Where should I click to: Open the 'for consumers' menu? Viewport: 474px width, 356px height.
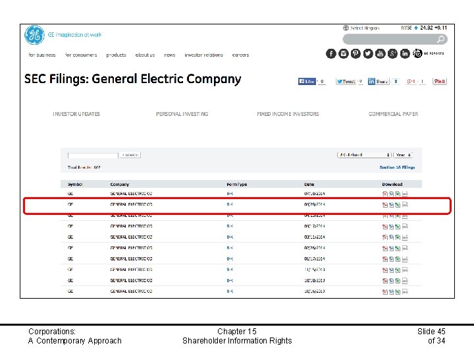(x=81, y=55)
